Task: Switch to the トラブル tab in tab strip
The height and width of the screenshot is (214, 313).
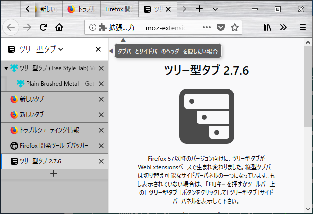Action: (x=81, y=9)
